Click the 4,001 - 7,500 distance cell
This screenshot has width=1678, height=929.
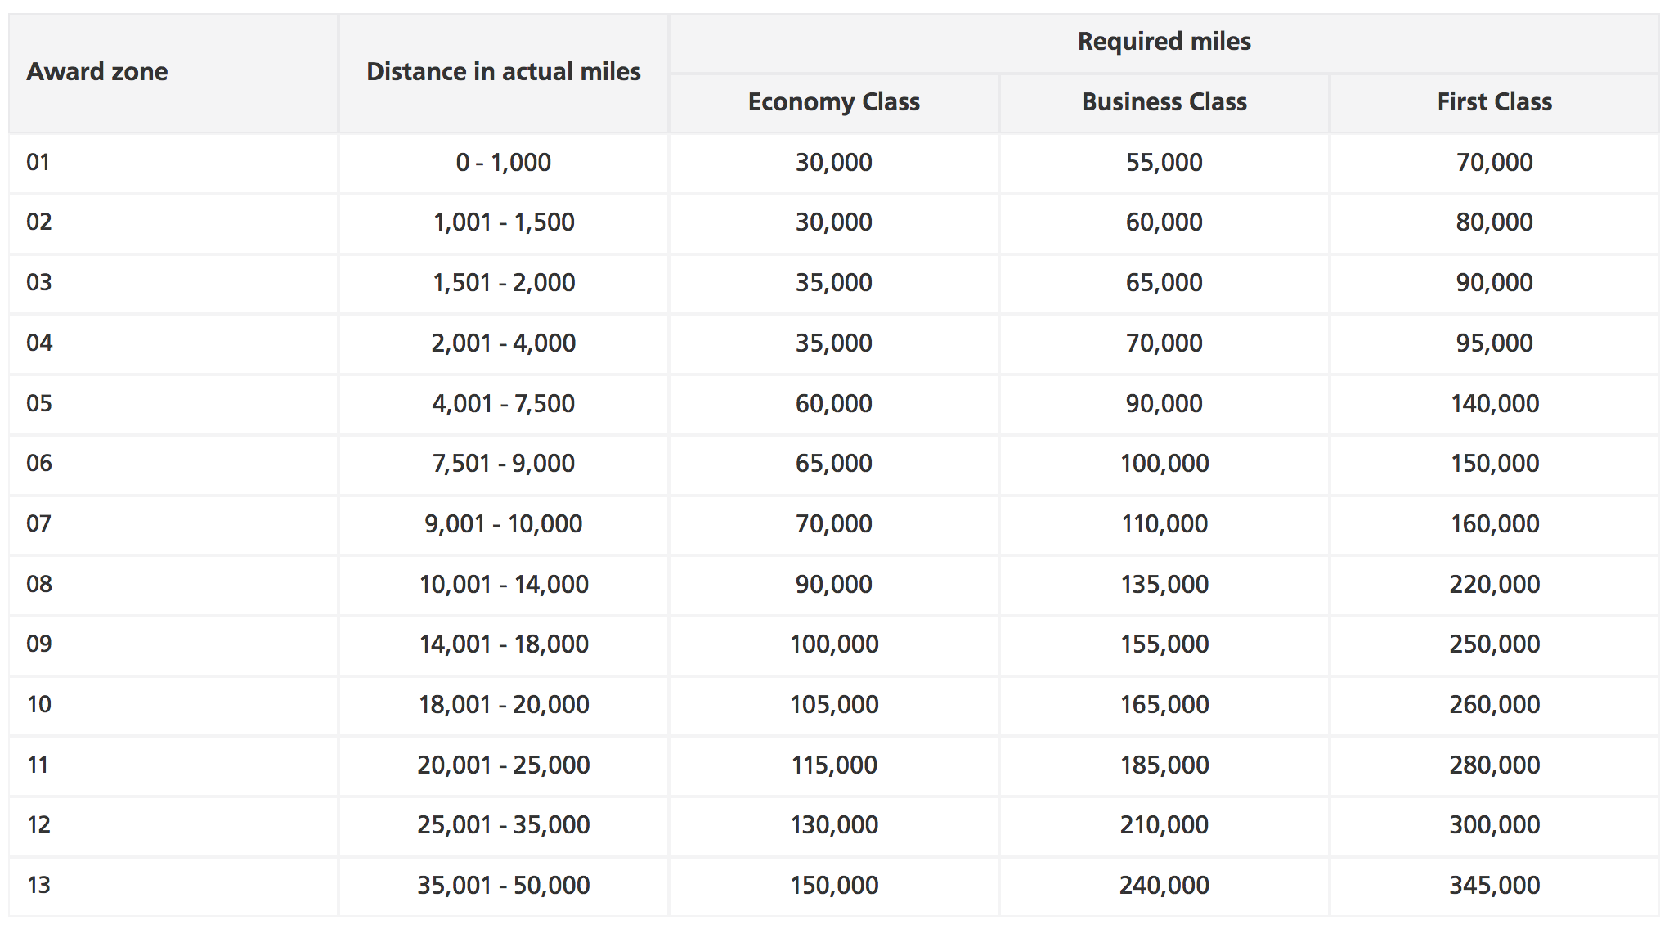(x=503, y=403)
